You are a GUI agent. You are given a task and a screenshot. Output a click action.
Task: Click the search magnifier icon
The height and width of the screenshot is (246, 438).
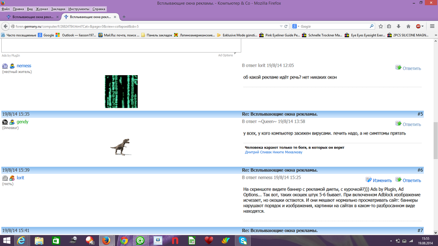pos(372,26)
